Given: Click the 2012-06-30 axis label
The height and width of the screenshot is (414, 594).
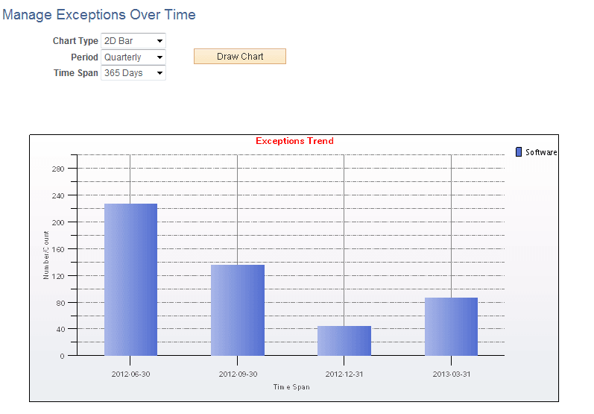Looking at the screenshot, I should pyautogui.click(x=130, y=374).
